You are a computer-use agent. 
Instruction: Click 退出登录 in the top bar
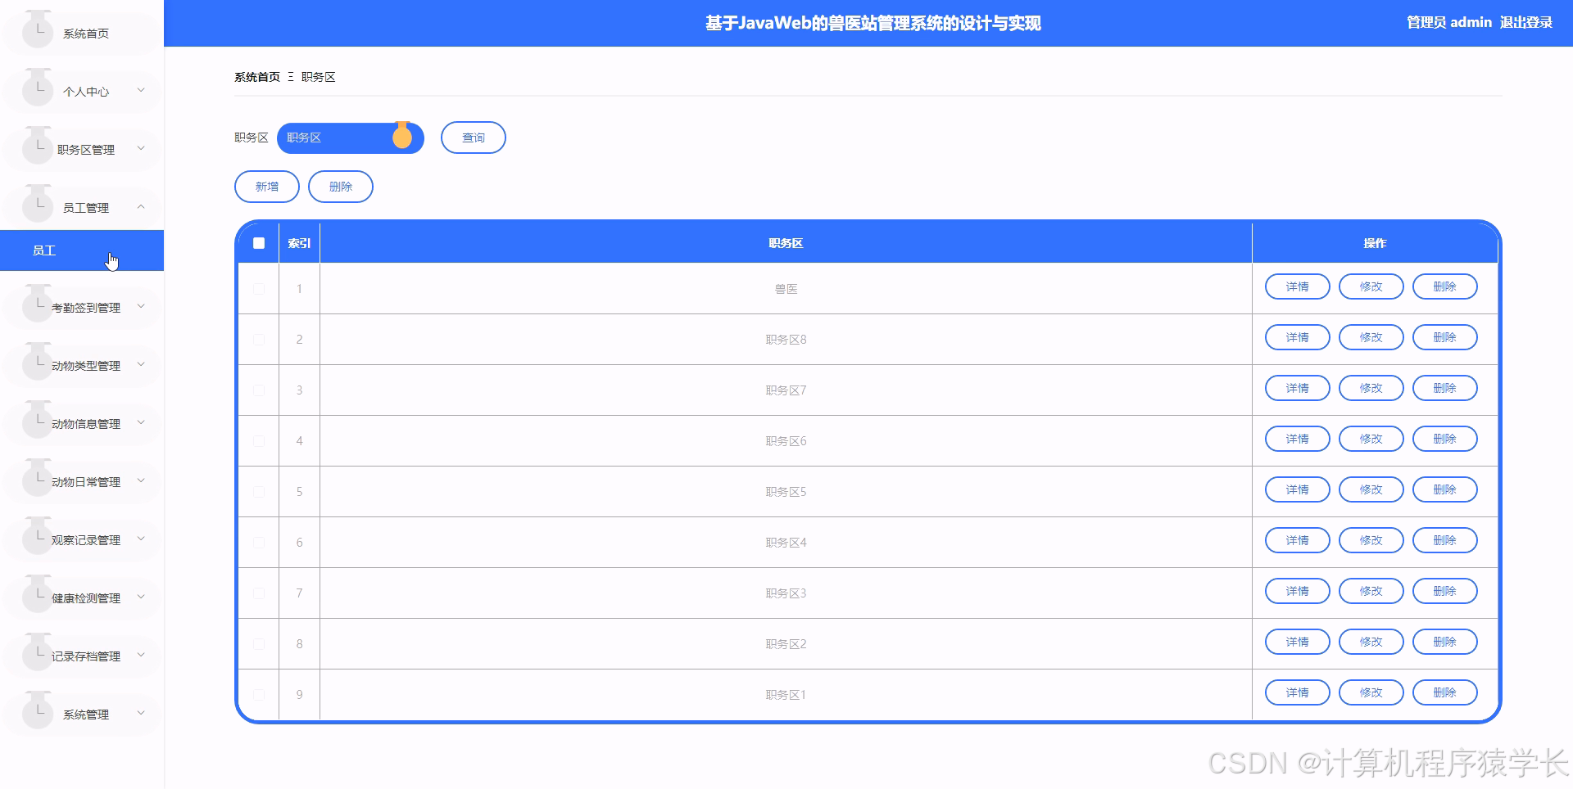point(1525,22)
